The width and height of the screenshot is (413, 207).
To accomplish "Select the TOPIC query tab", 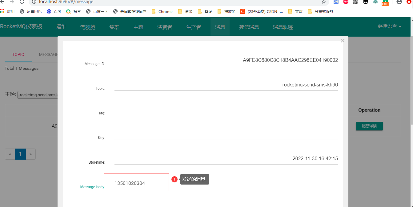I will tap(18, 54).
